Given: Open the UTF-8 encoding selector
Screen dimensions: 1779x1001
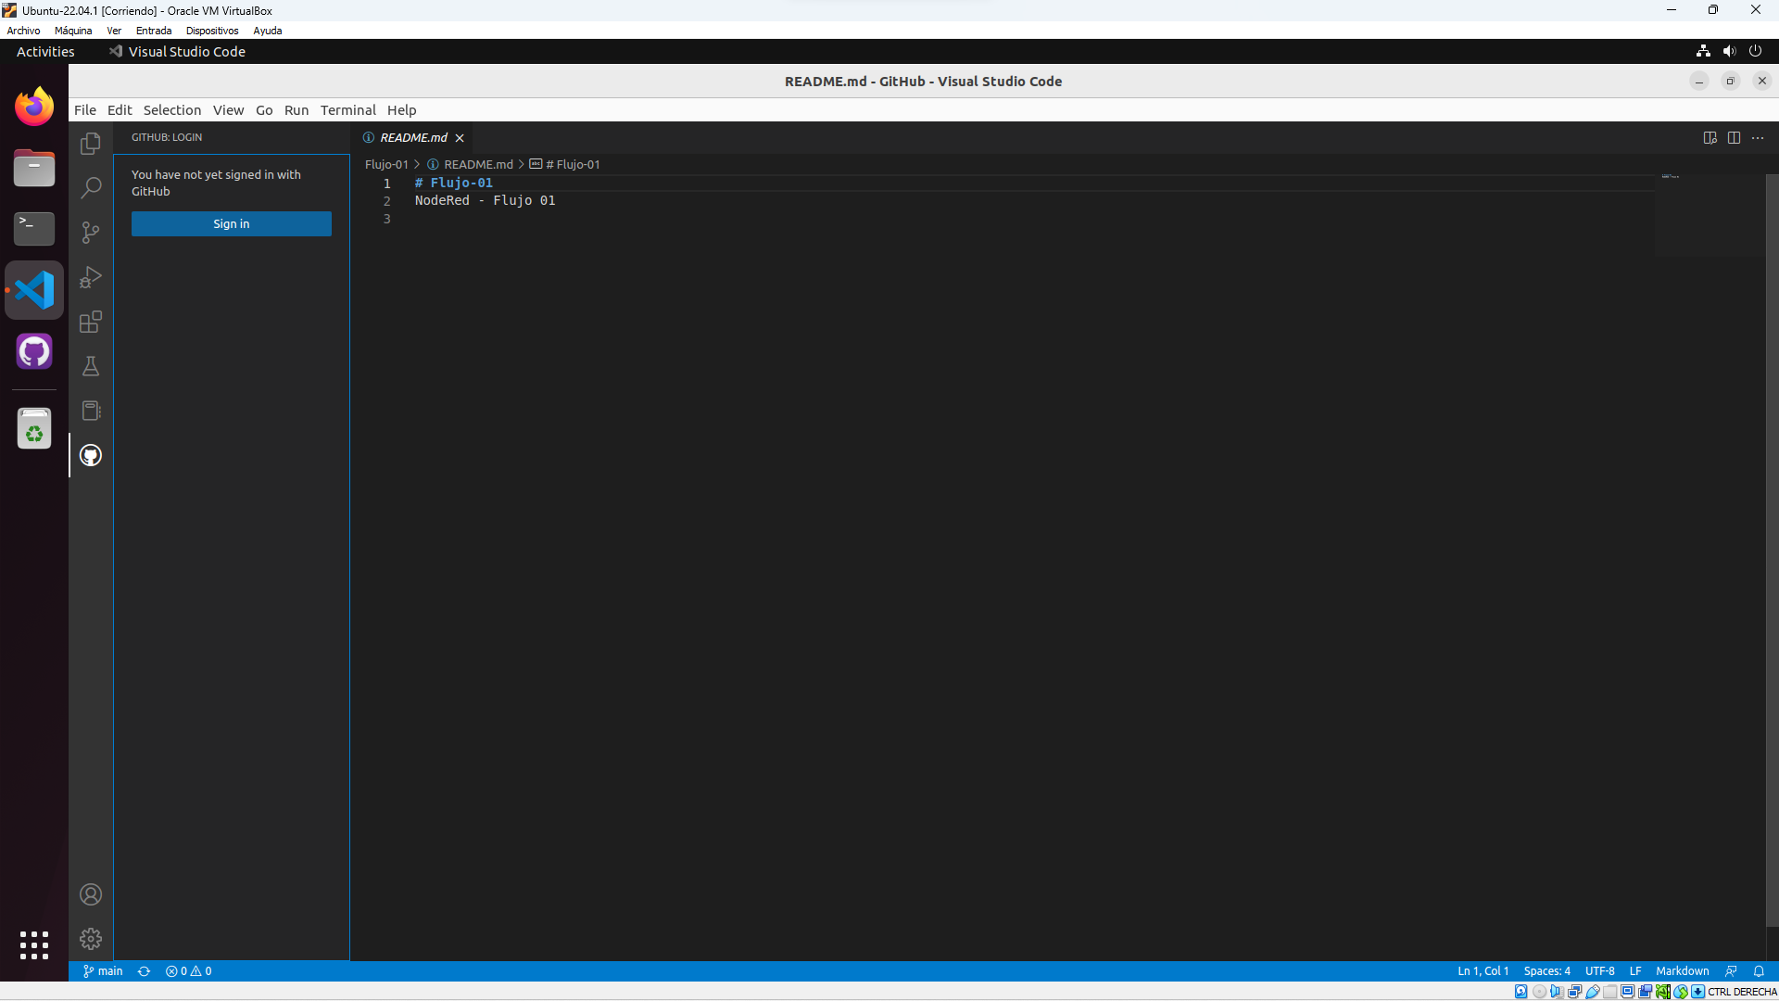Looking at the screenshot, I should 1599,971.
